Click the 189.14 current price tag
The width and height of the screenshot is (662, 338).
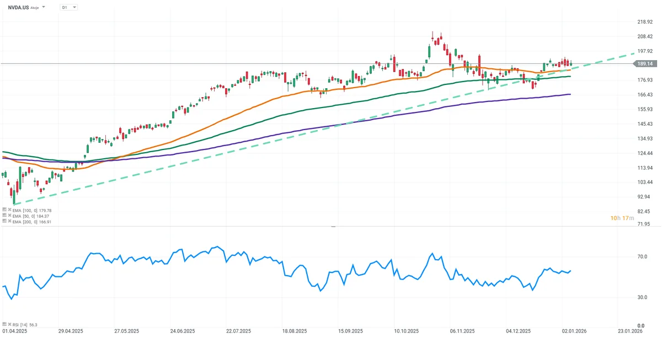coord(642,64)
